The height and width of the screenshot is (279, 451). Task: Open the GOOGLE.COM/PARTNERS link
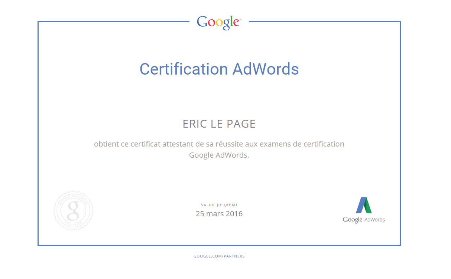tap(219, 256)
